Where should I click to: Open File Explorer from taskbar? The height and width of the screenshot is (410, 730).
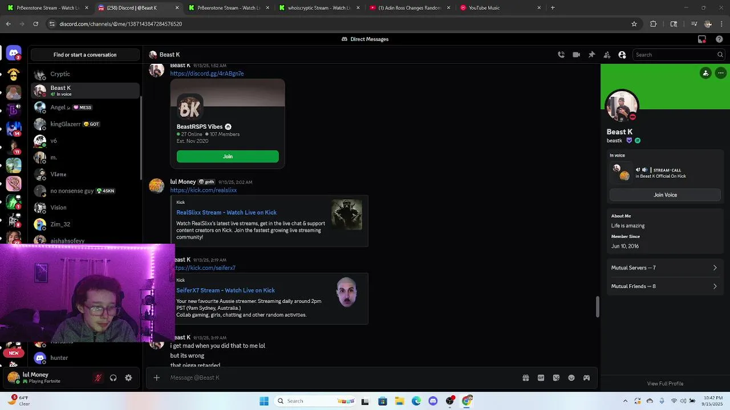(400, 401)
